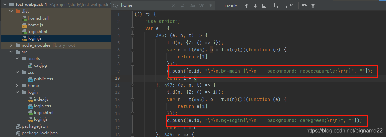Open the search filter funnel icon

click(x=313, y=6)
